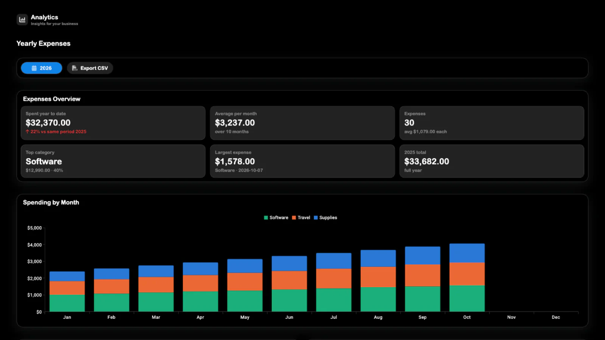Click the Expenses Overview heading
Viewport: 605px width, 340px height.
point(52,99)
